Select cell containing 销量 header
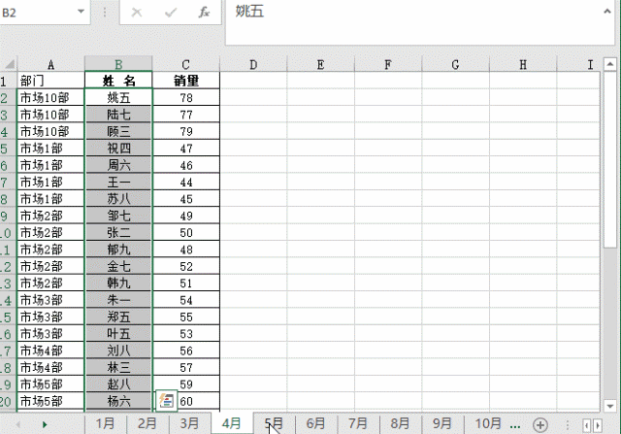The height and width of the screenshot is (434, 621). (x=186, y=82)
